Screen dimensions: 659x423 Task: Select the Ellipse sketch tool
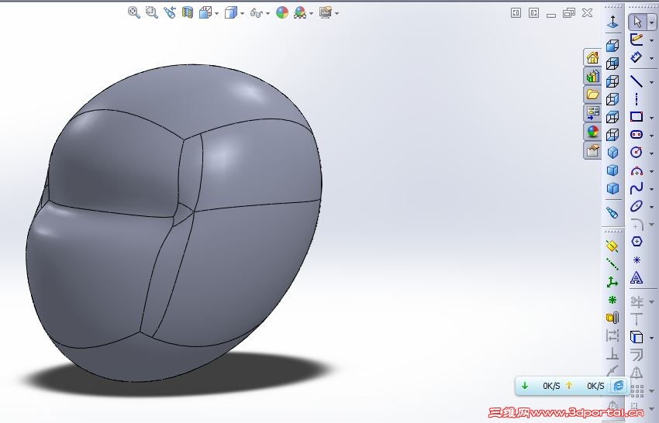point(637,206)
